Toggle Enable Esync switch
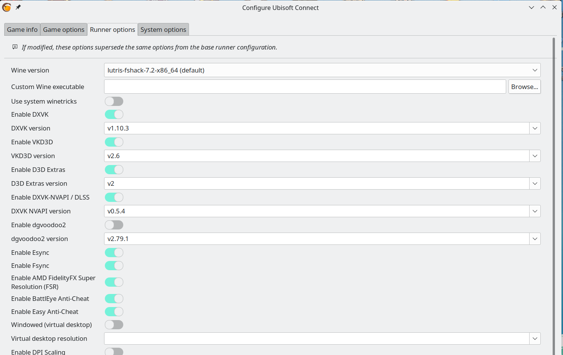This screenshot has height=355, width=563. (x=114, y=253)
